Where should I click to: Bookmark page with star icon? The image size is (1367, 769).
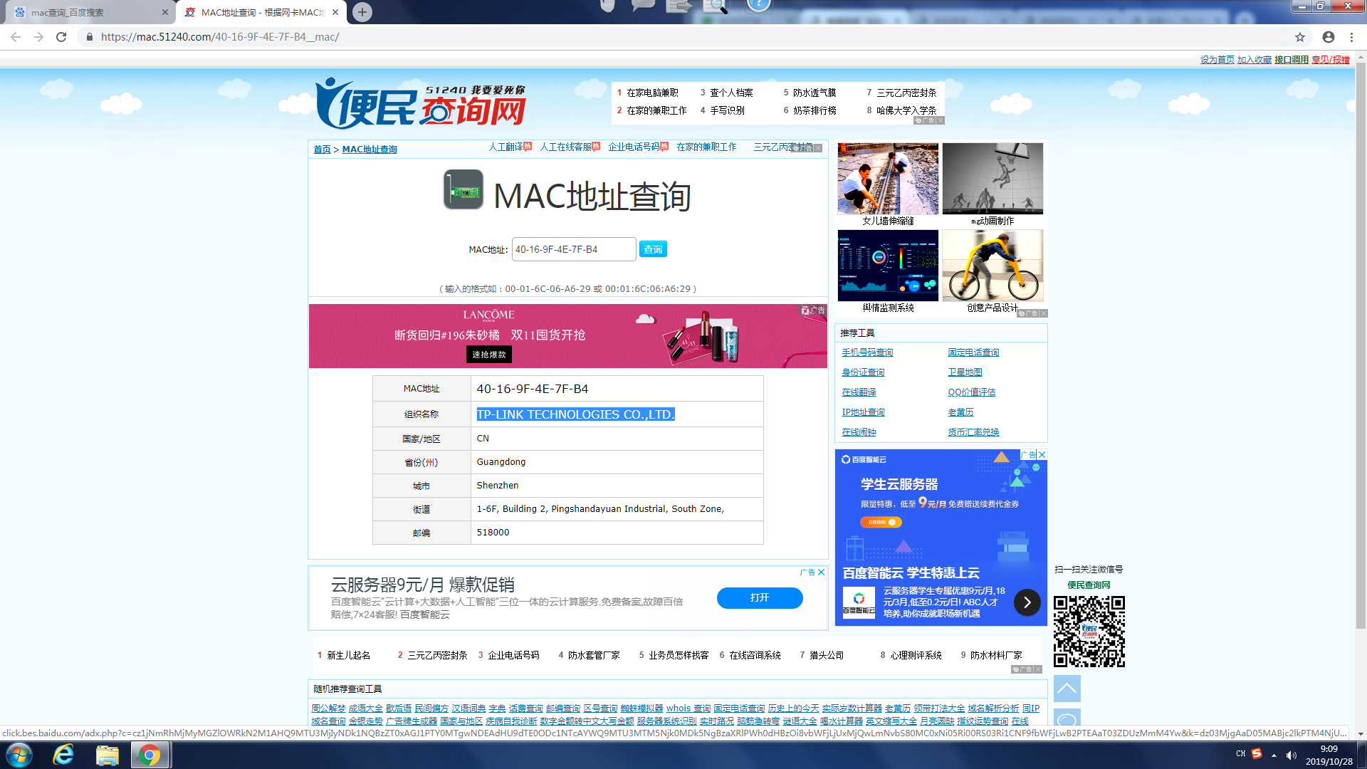pyautogui.click(x=1300, y=37)
